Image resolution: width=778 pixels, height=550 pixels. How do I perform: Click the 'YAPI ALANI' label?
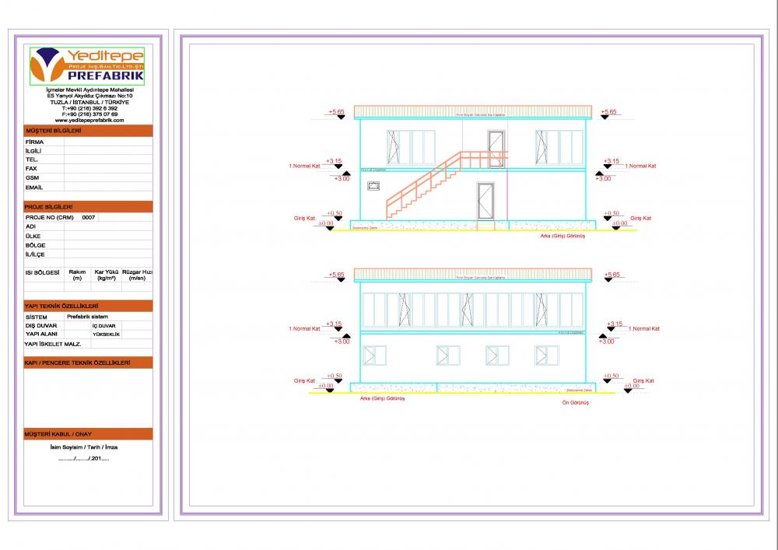[x=41, y=335]
